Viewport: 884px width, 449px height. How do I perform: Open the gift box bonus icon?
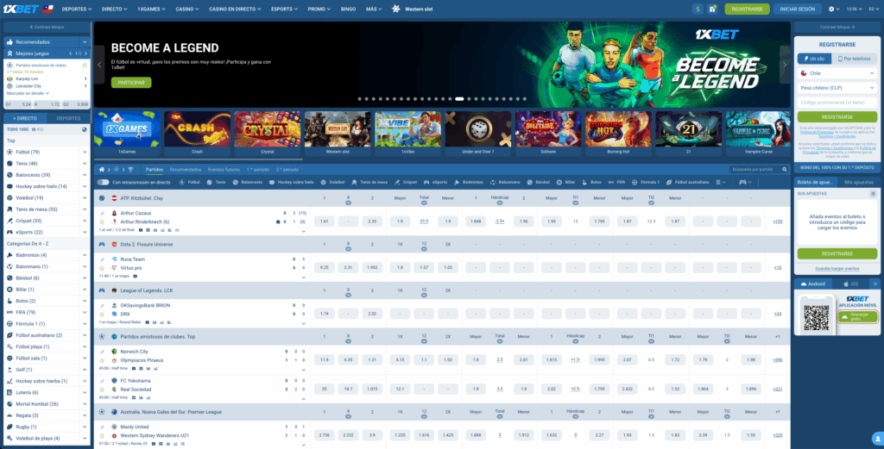[x=712, y=9]
